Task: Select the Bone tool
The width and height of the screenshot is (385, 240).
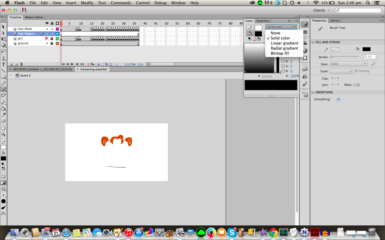Action: 3,102
